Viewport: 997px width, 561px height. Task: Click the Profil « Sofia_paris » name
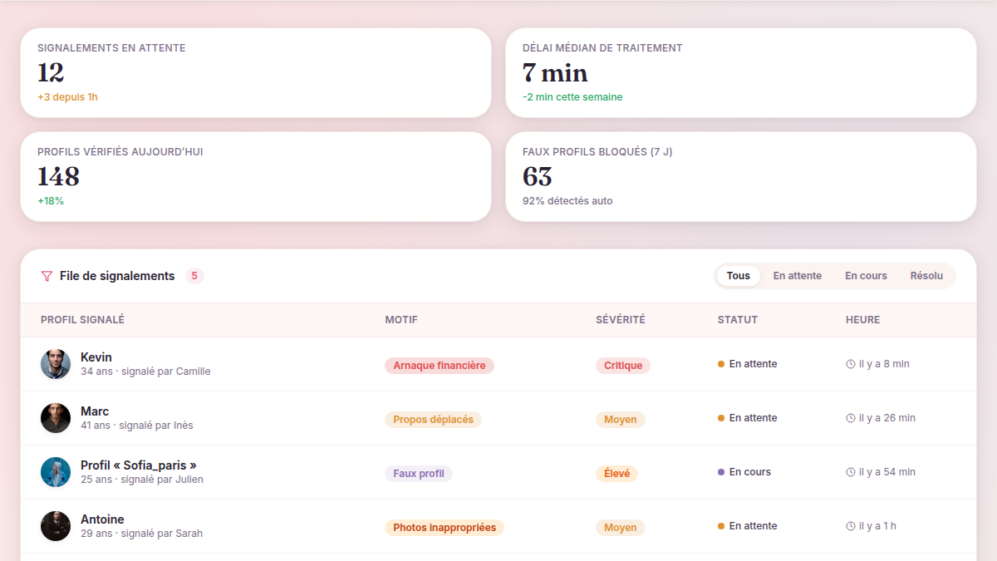pos(139,465)
